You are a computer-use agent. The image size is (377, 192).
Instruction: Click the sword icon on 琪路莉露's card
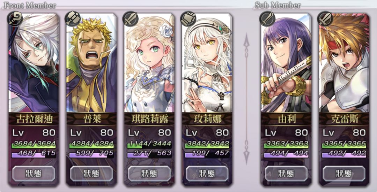tap(130, 18)
